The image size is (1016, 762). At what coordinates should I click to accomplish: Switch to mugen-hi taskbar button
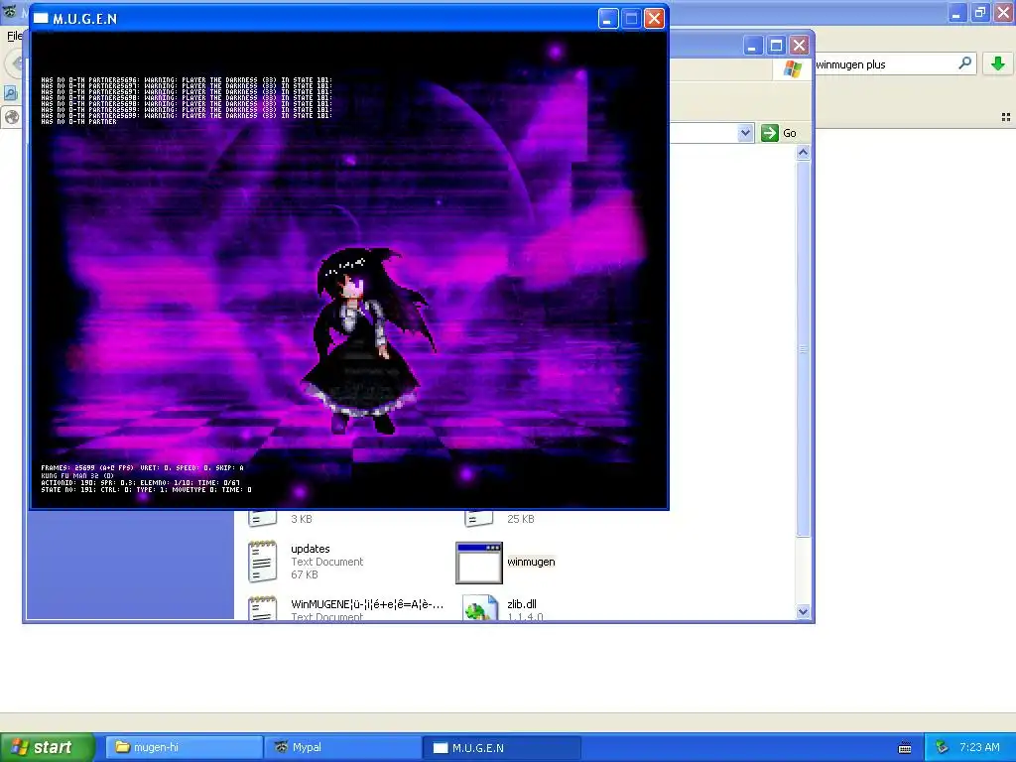pos(184,748)
